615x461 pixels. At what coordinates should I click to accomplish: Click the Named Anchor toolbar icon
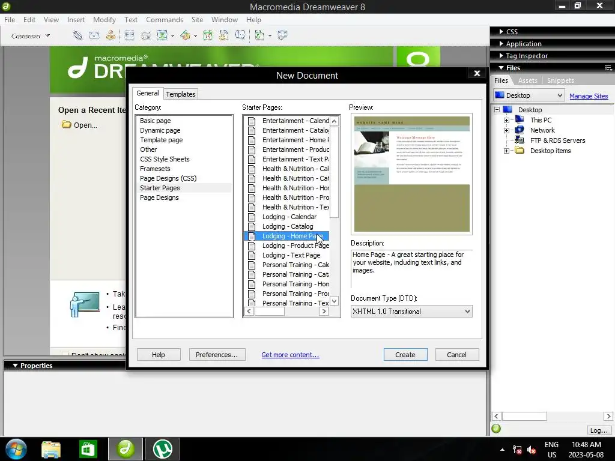[x=111, y=35]
